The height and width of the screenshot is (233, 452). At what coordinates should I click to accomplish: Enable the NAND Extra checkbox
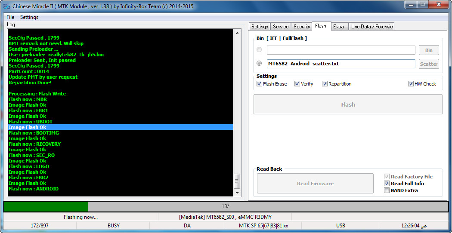pos(387,190)
